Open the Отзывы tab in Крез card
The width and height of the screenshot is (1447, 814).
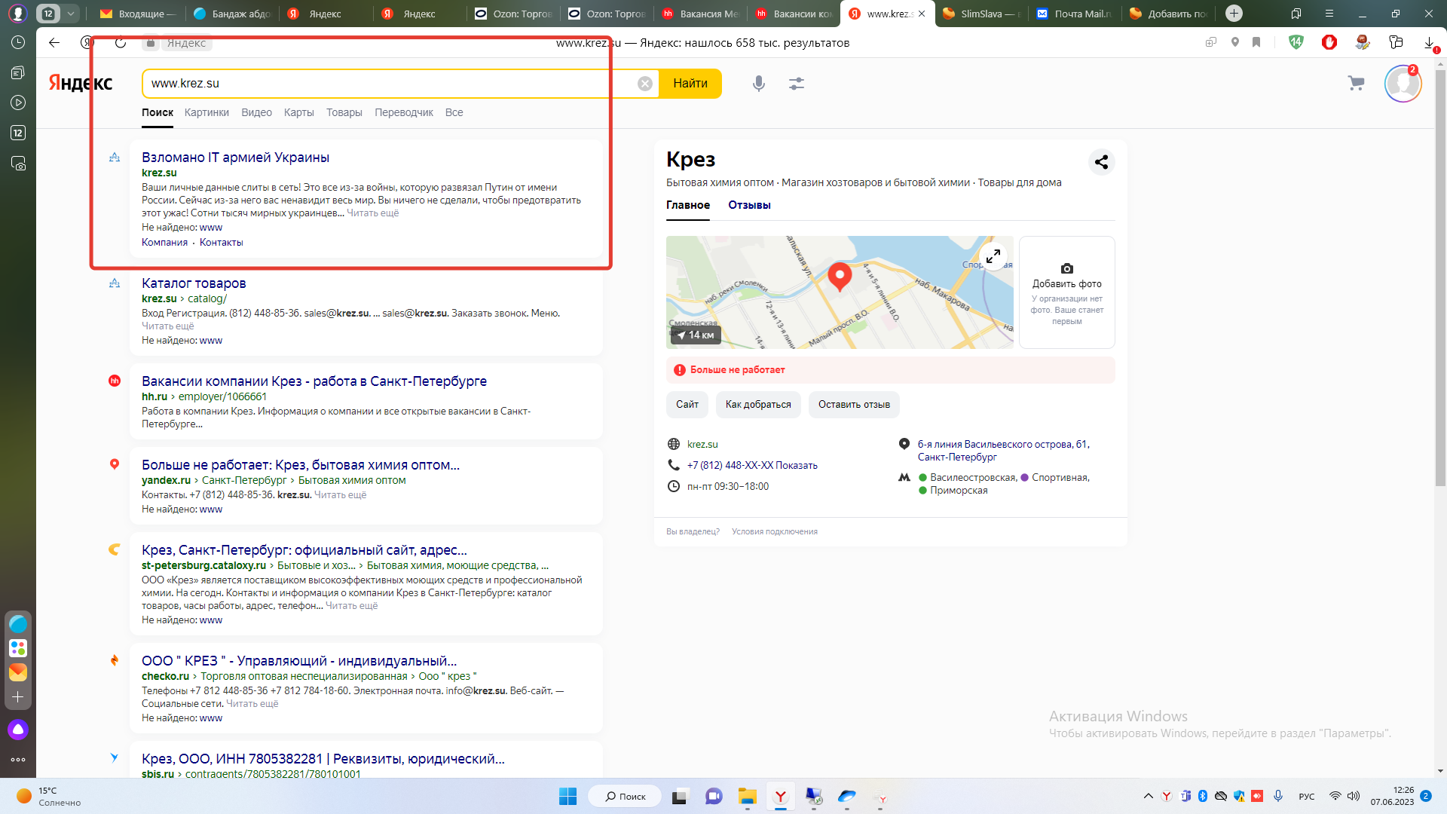(x=749, y=205)
